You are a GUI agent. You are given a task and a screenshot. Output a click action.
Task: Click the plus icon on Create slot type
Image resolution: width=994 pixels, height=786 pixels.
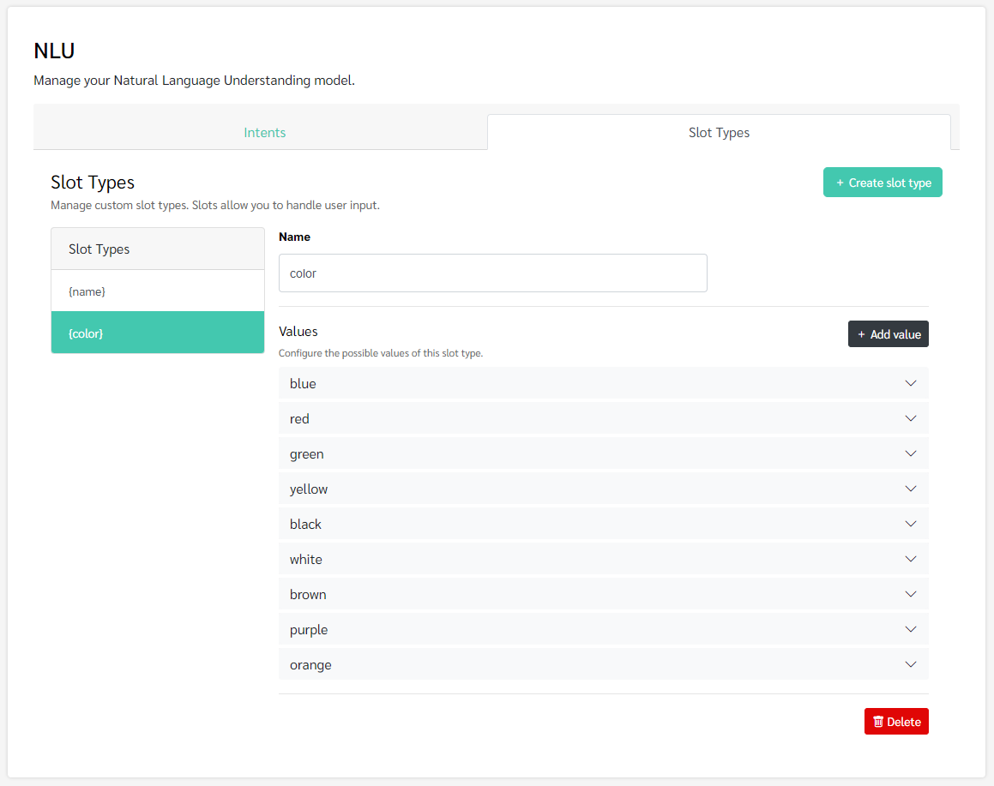tap(840, 183)
